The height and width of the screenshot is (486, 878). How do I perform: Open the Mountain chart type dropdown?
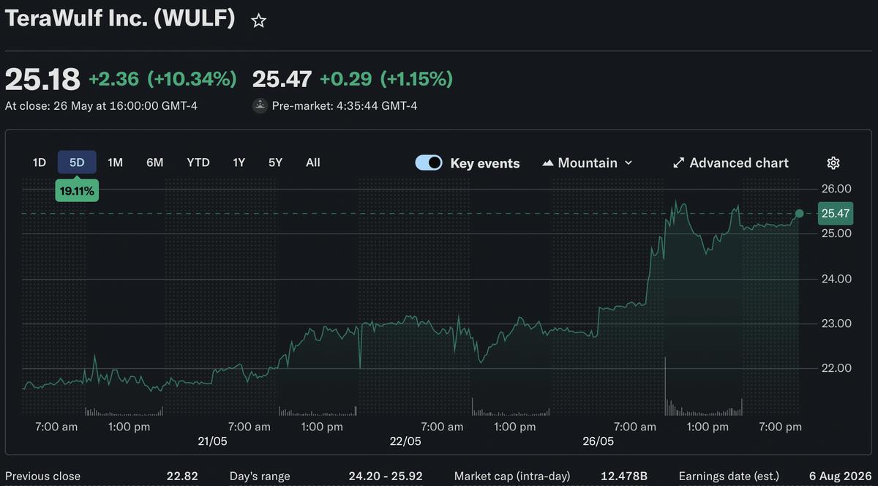[588, 162]
